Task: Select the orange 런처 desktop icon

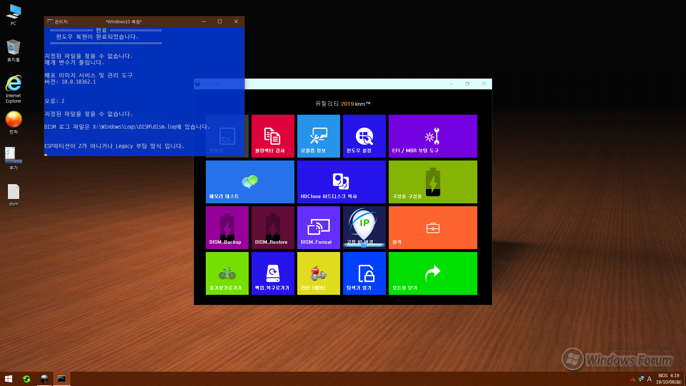Action: 13,123
